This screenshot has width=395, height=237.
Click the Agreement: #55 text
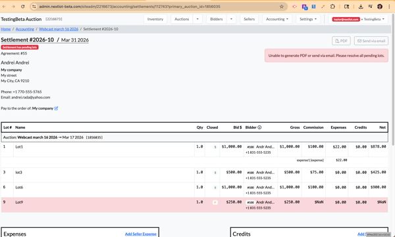14,53
